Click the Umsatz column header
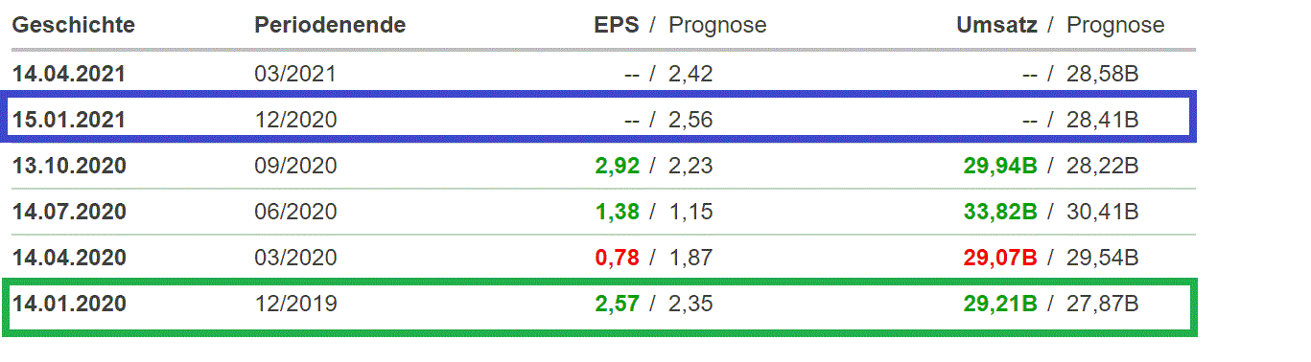 point(996,25)
